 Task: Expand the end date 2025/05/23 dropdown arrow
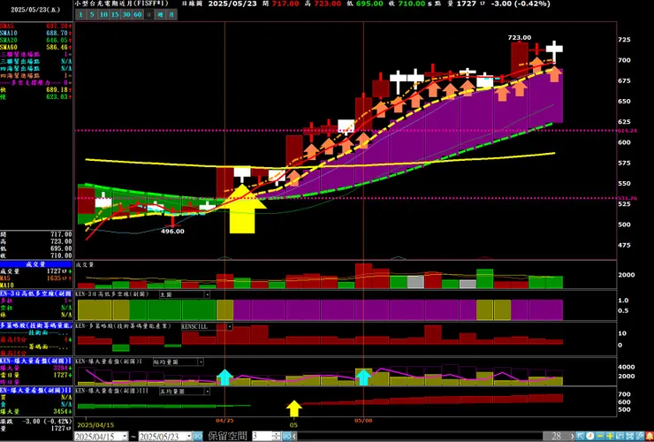(x=189, y=436)
